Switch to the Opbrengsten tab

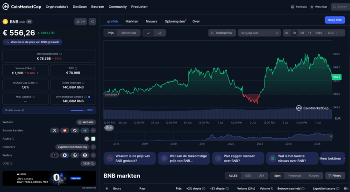[175, 21]
